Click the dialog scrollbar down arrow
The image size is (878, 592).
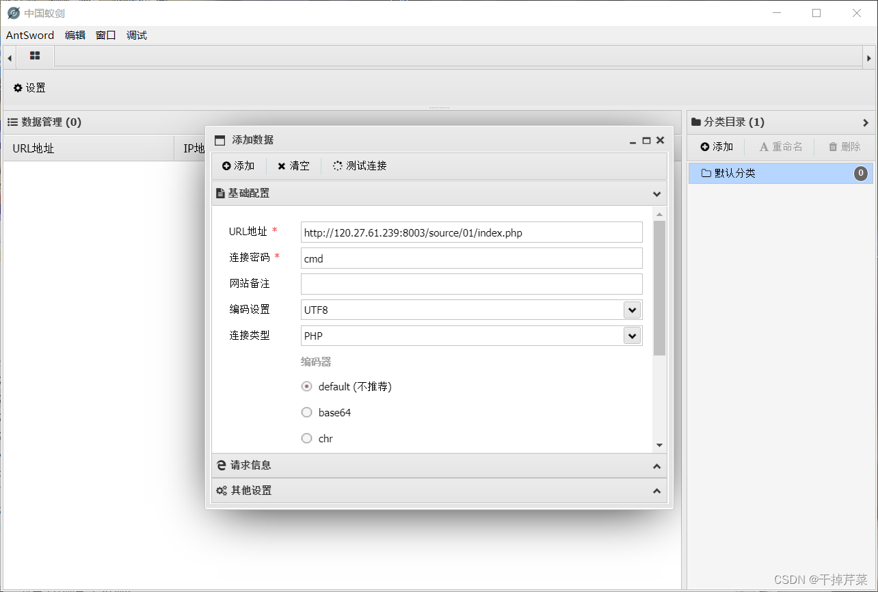click(659, 445)
